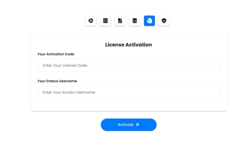This screenshot has width=252, height=162.
Task: Go to the database setup step icon
Action: (135, 21)
